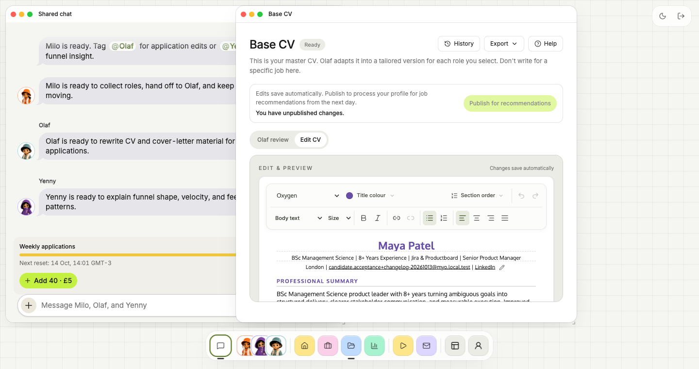Select left text alignment
Image resolution: width=699 pixels, height=369 pixels.
pos(463,218)
